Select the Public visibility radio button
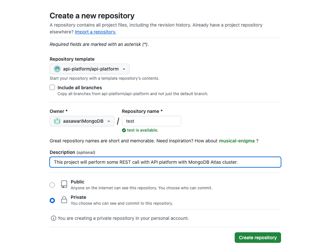 tap(52, 185)
